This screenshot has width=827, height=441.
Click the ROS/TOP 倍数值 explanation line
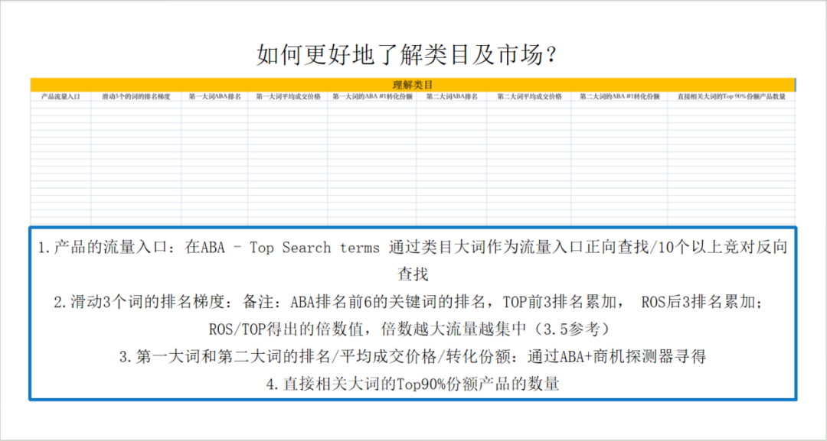point(413,327)
